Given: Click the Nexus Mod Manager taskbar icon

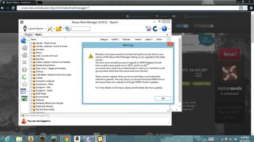Looking at the screenshot, I should pos(100,139).
